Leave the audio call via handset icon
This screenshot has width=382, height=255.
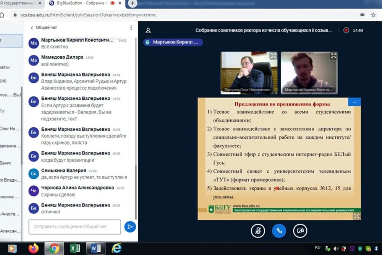tap(279, 231)
